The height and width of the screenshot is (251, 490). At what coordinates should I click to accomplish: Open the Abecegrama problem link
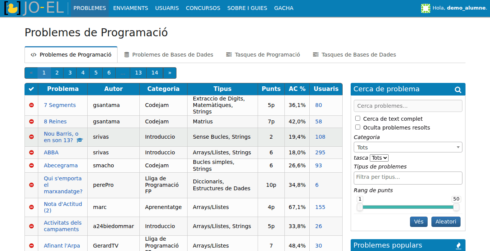61,165
